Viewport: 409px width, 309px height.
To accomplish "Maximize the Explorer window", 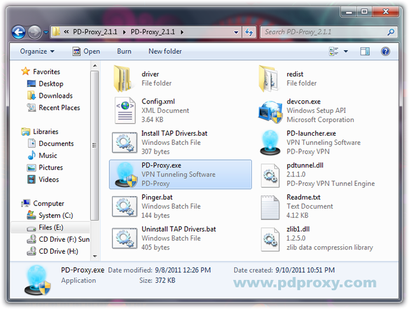I will (364, 11).
